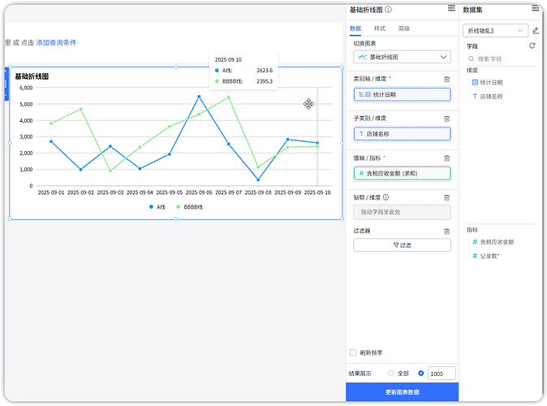
Task: Delete the 子类别 / 维度 field with trash icon
Action: tap(446, 119)
